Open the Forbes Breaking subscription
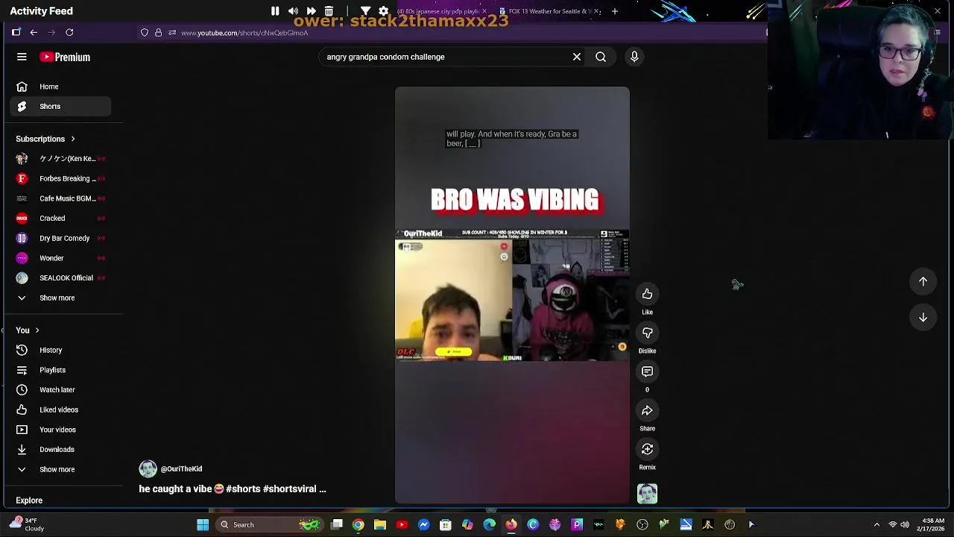This screenshot has height=537, width=954. pyautogui.click(x=61, y=178)
